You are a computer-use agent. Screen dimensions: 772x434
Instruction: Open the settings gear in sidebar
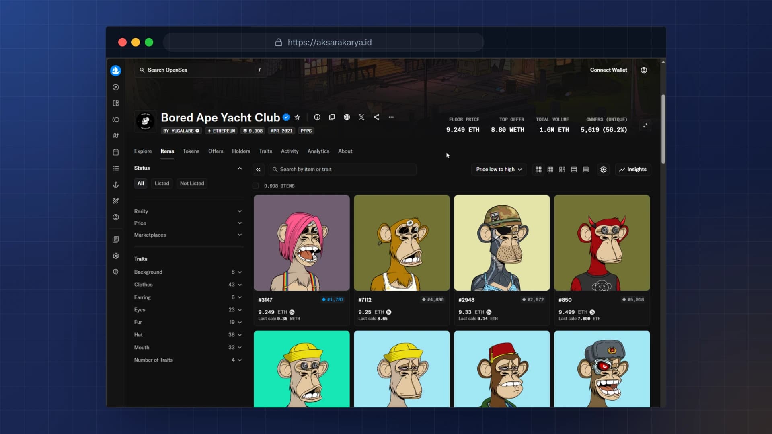[x=116, y=256]
